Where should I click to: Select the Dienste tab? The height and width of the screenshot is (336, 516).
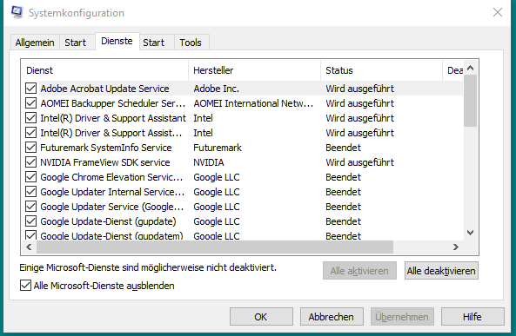pyautogui.click(x=117, y=42)
